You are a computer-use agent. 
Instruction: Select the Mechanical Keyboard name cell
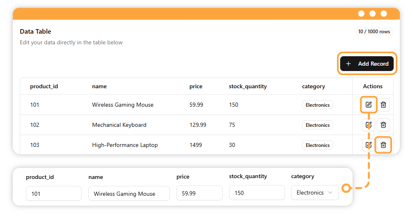click(119, 125)
